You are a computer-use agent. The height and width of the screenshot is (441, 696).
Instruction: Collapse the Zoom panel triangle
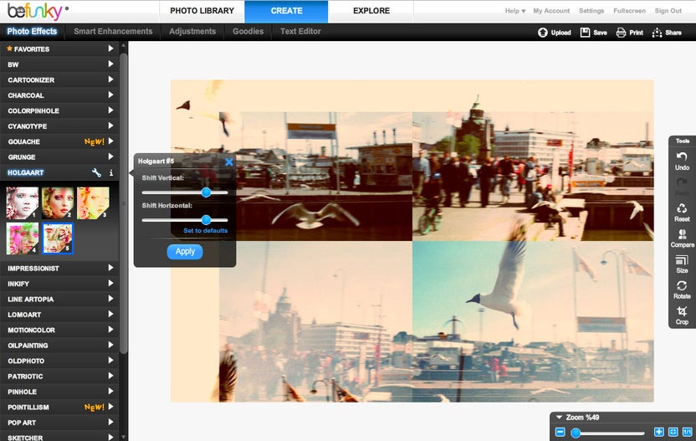click(x=560, y=417)
